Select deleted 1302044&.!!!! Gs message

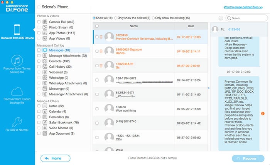(x=150, y=66)
